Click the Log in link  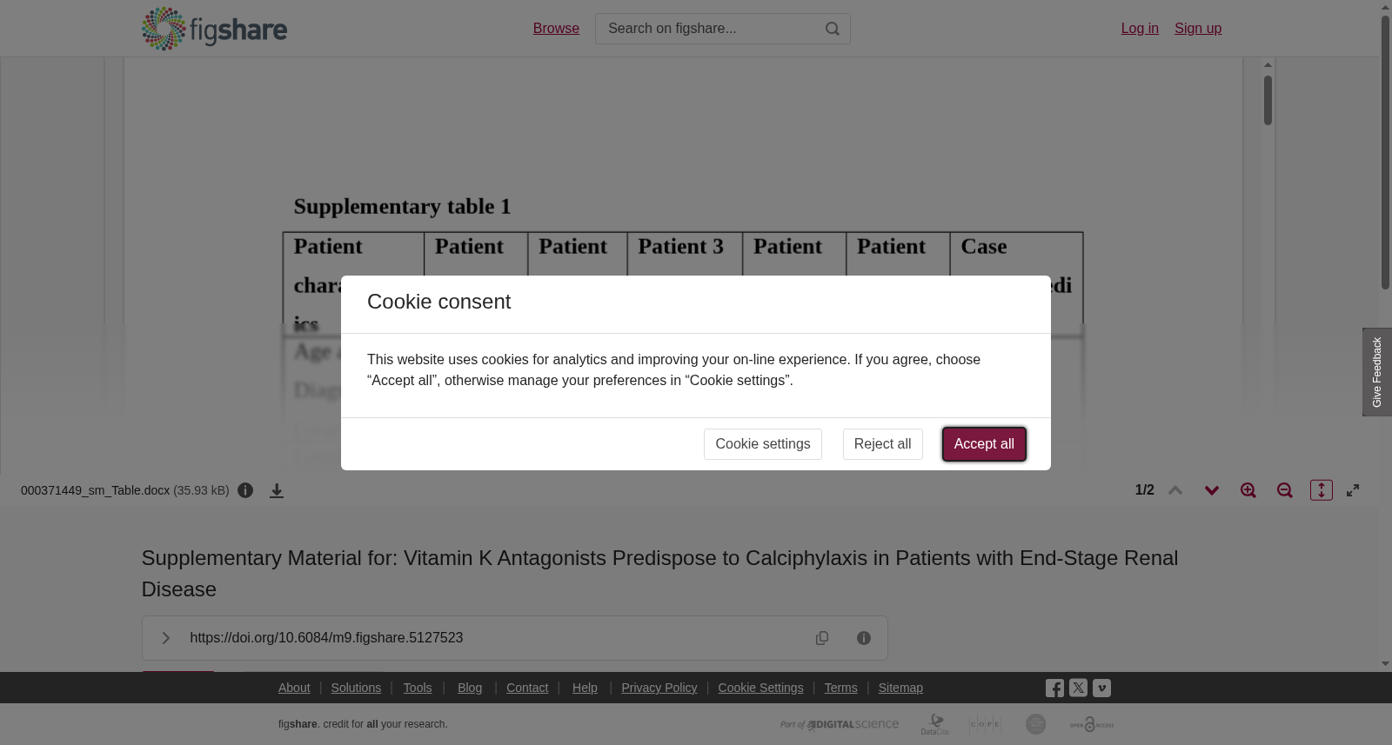tap(1140, 29)
